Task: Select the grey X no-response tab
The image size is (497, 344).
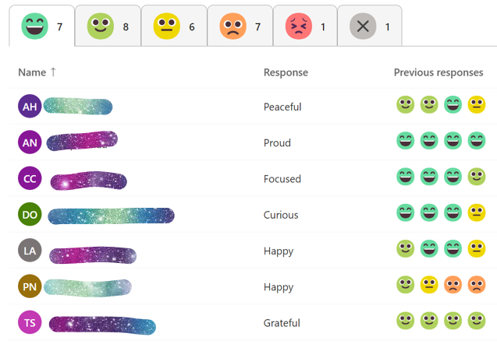Action: [370, 26]
